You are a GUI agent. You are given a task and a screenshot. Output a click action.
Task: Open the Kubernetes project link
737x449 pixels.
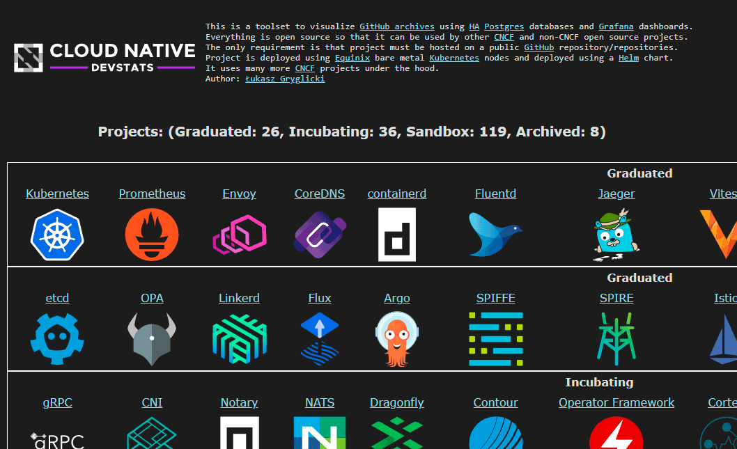click(57, 194)
